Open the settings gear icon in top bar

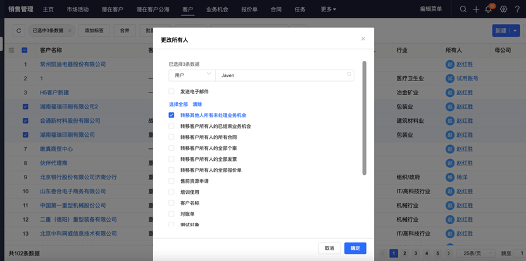[x=504, y=10]
